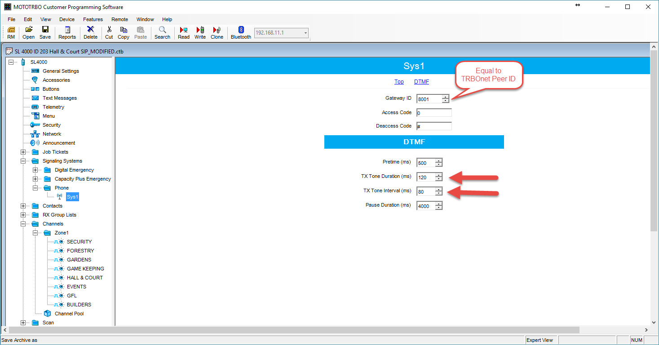This screenshot has height=345, width=659.
Task: Save the codeplug with Save icon
Action: click(45, 33)
